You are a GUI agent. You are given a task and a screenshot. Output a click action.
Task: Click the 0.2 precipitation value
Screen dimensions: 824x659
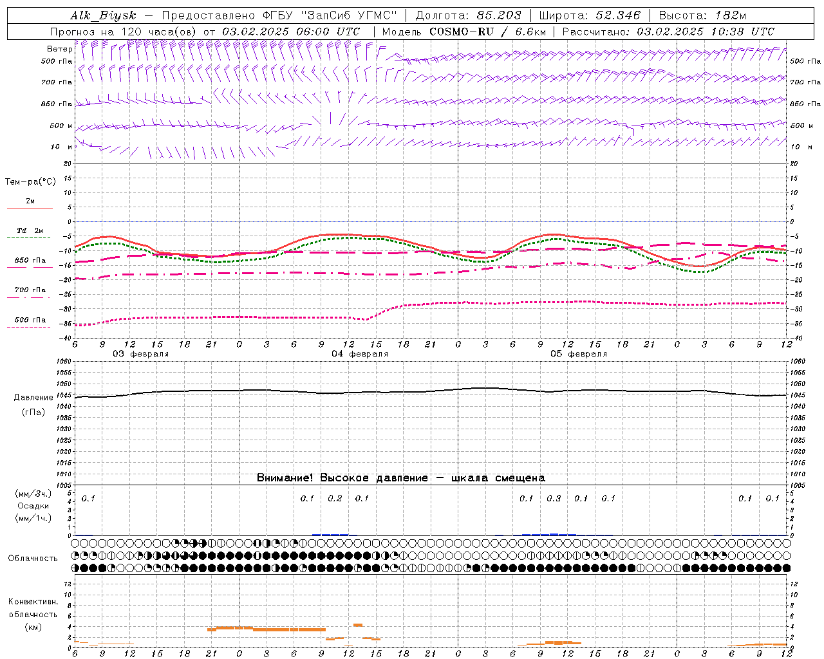pyautogui.click(x=335, y=499)
